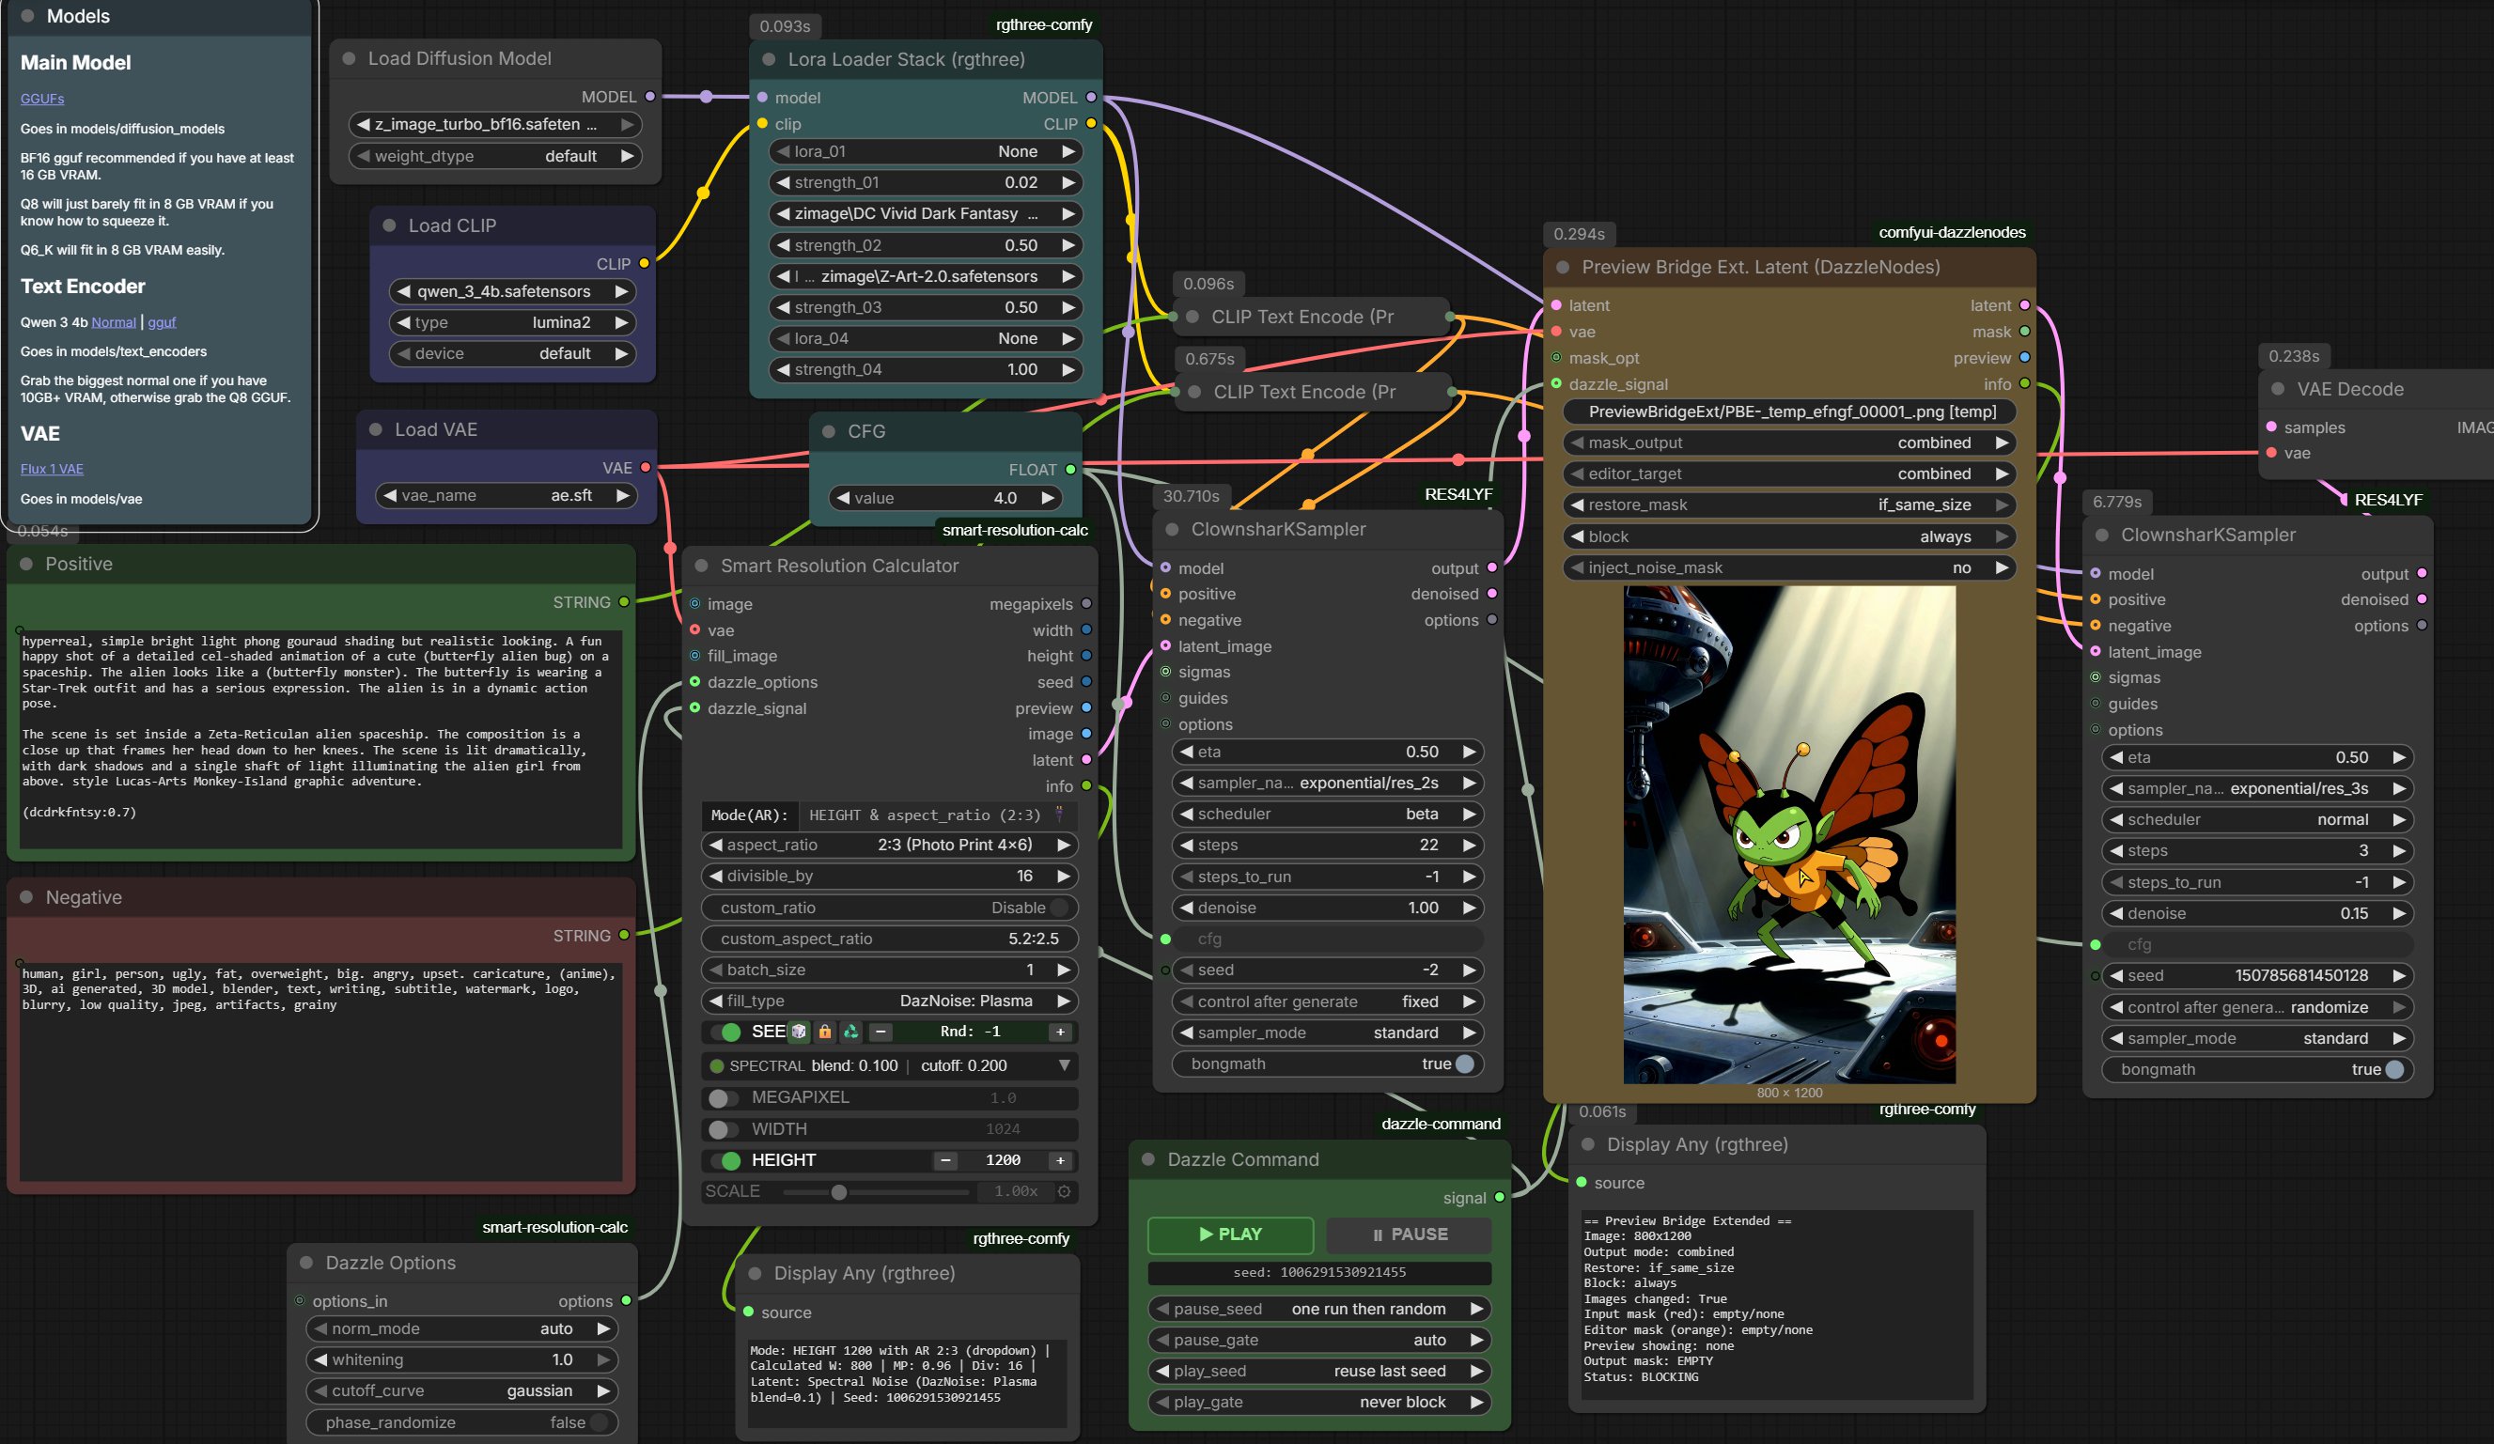Click the 800 × 1200 size label under preview
2494x1444 pixels.
click(1789, 1092)
